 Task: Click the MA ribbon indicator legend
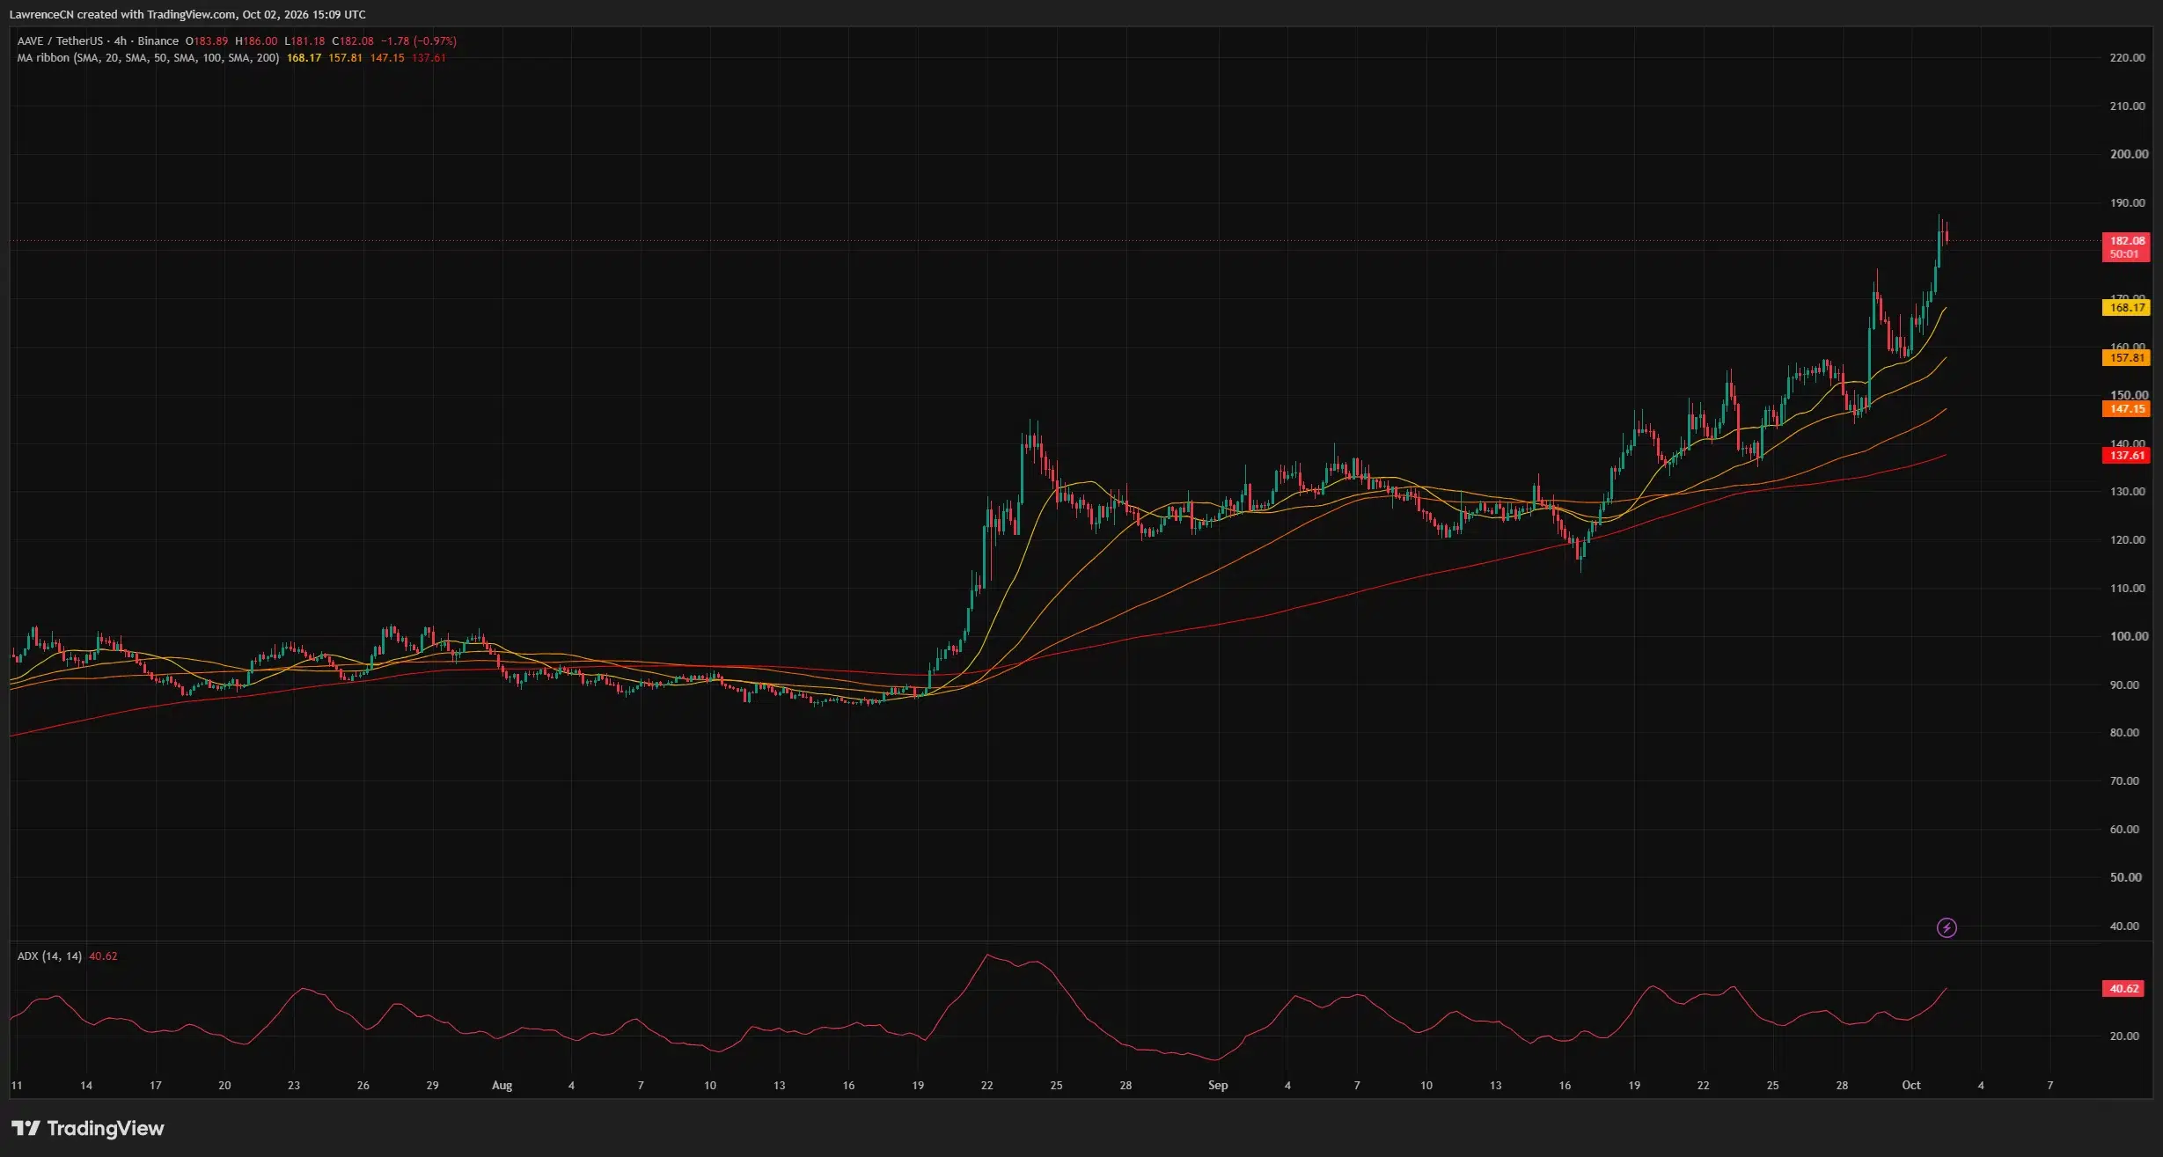click(148, 58)
